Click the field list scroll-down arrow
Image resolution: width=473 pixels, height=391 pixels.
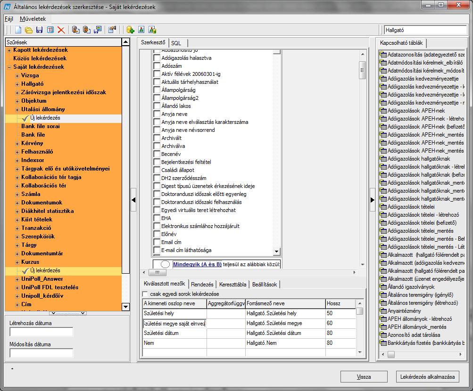(276, 251)
